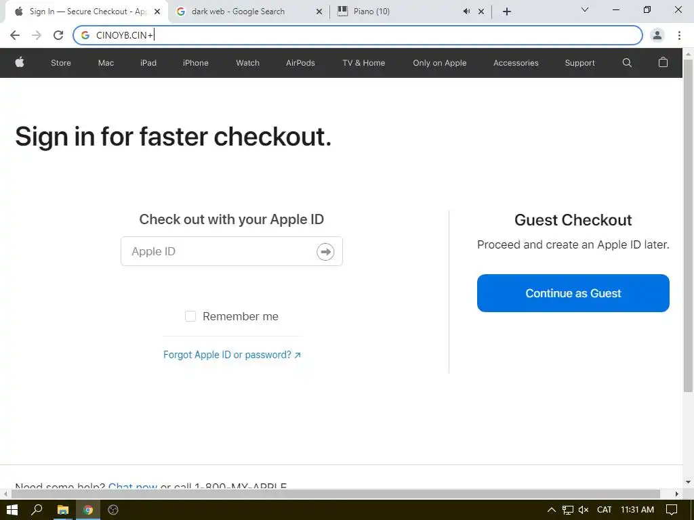Viewport: 694px width, 520px height.
Task: Click the vertical page scrollbar thumb
Action: [x=688, y=225]
